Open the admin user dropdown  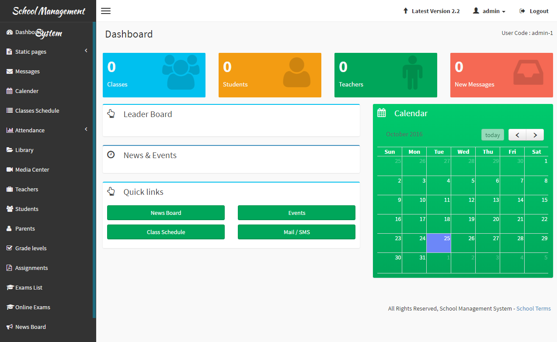pos(489,11)
